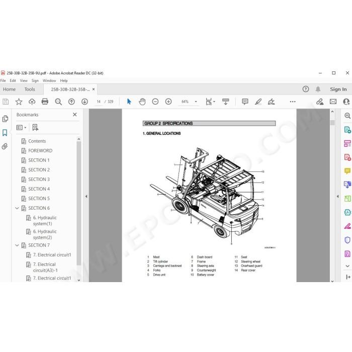
Task: Open 7. Electrical circuit(A3)-1 bookmark
Action: click(45, 268)
